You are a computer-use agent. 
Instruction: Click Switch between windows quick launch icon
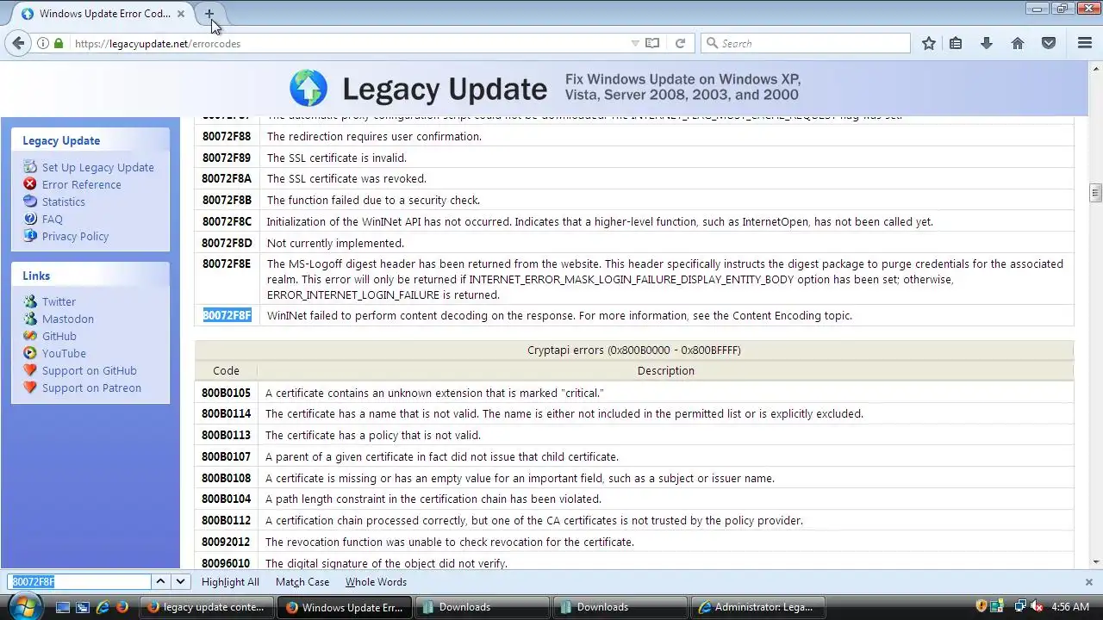coord(83,607)
